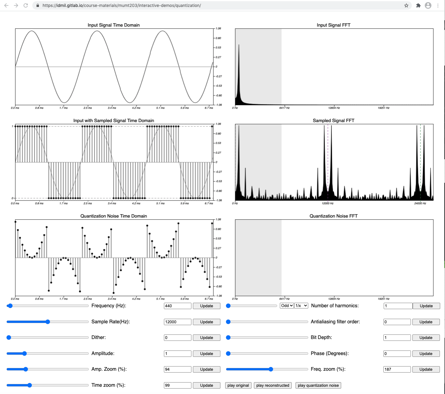Click the address bar URL
445x394 pixels.
pos(122,5)
